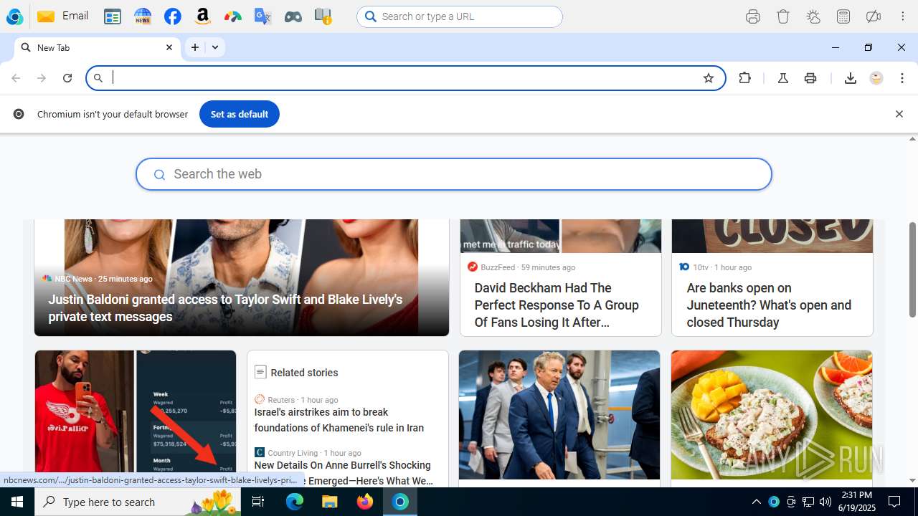Expand the tab list chevron

point(215,47)
